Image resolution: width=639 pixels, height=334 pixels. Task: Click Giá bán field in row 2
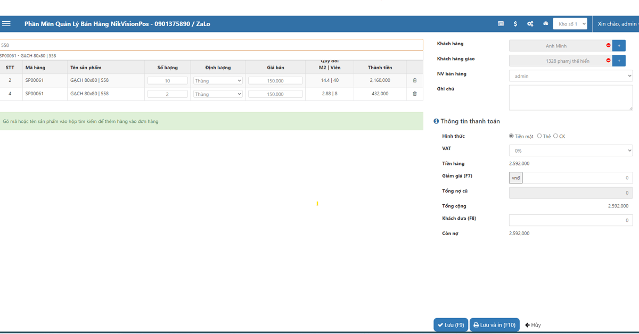[x=275, y=80]
